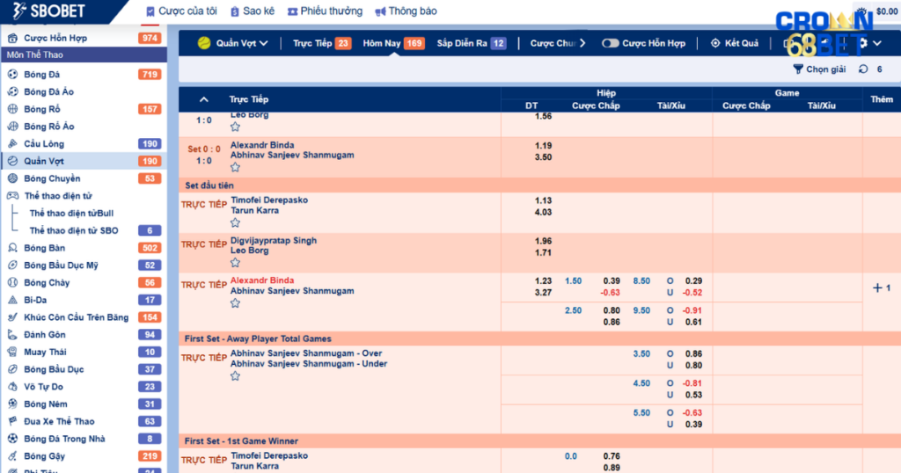
Task: Switch to the Trực Tiếp tab
Action: pos(321,43)
